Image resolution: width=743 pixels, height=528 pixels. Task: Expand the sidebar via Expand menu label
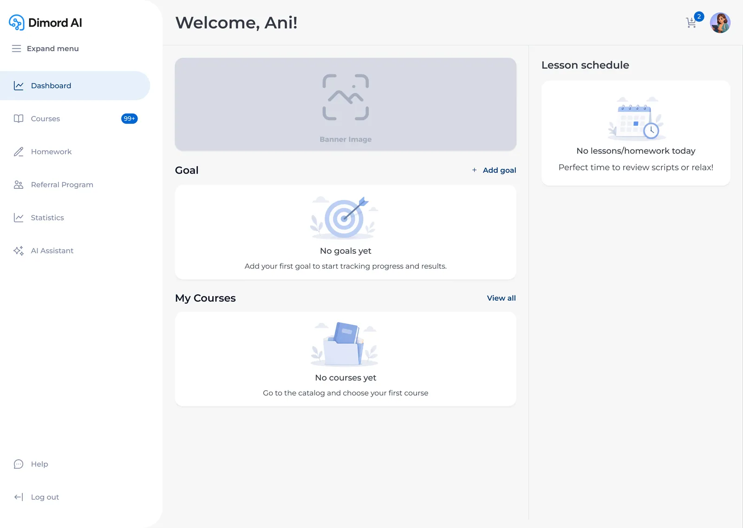click(53, 49)
